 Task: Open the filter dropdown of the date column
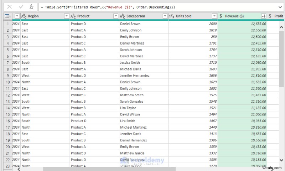tap(17, 16)
